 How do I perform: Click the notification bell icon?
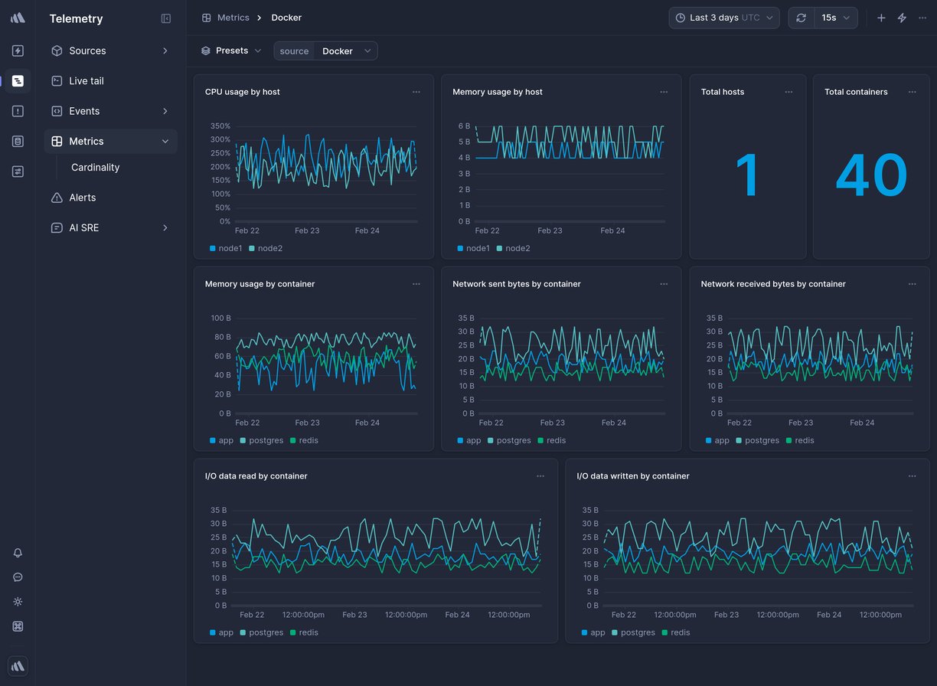pyautogui.click(x=18, y=553)
